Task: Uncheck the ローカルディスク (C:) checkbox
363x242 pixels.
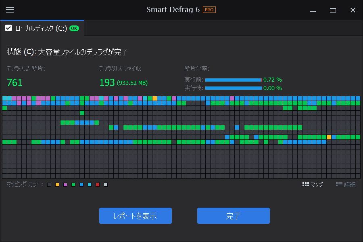Action: coord(8,28)
